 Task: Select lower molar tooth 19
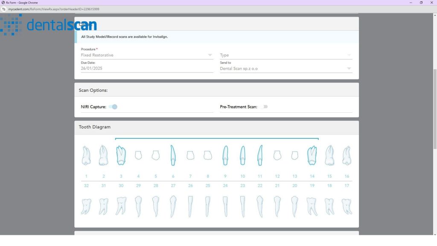click(312, 206)
